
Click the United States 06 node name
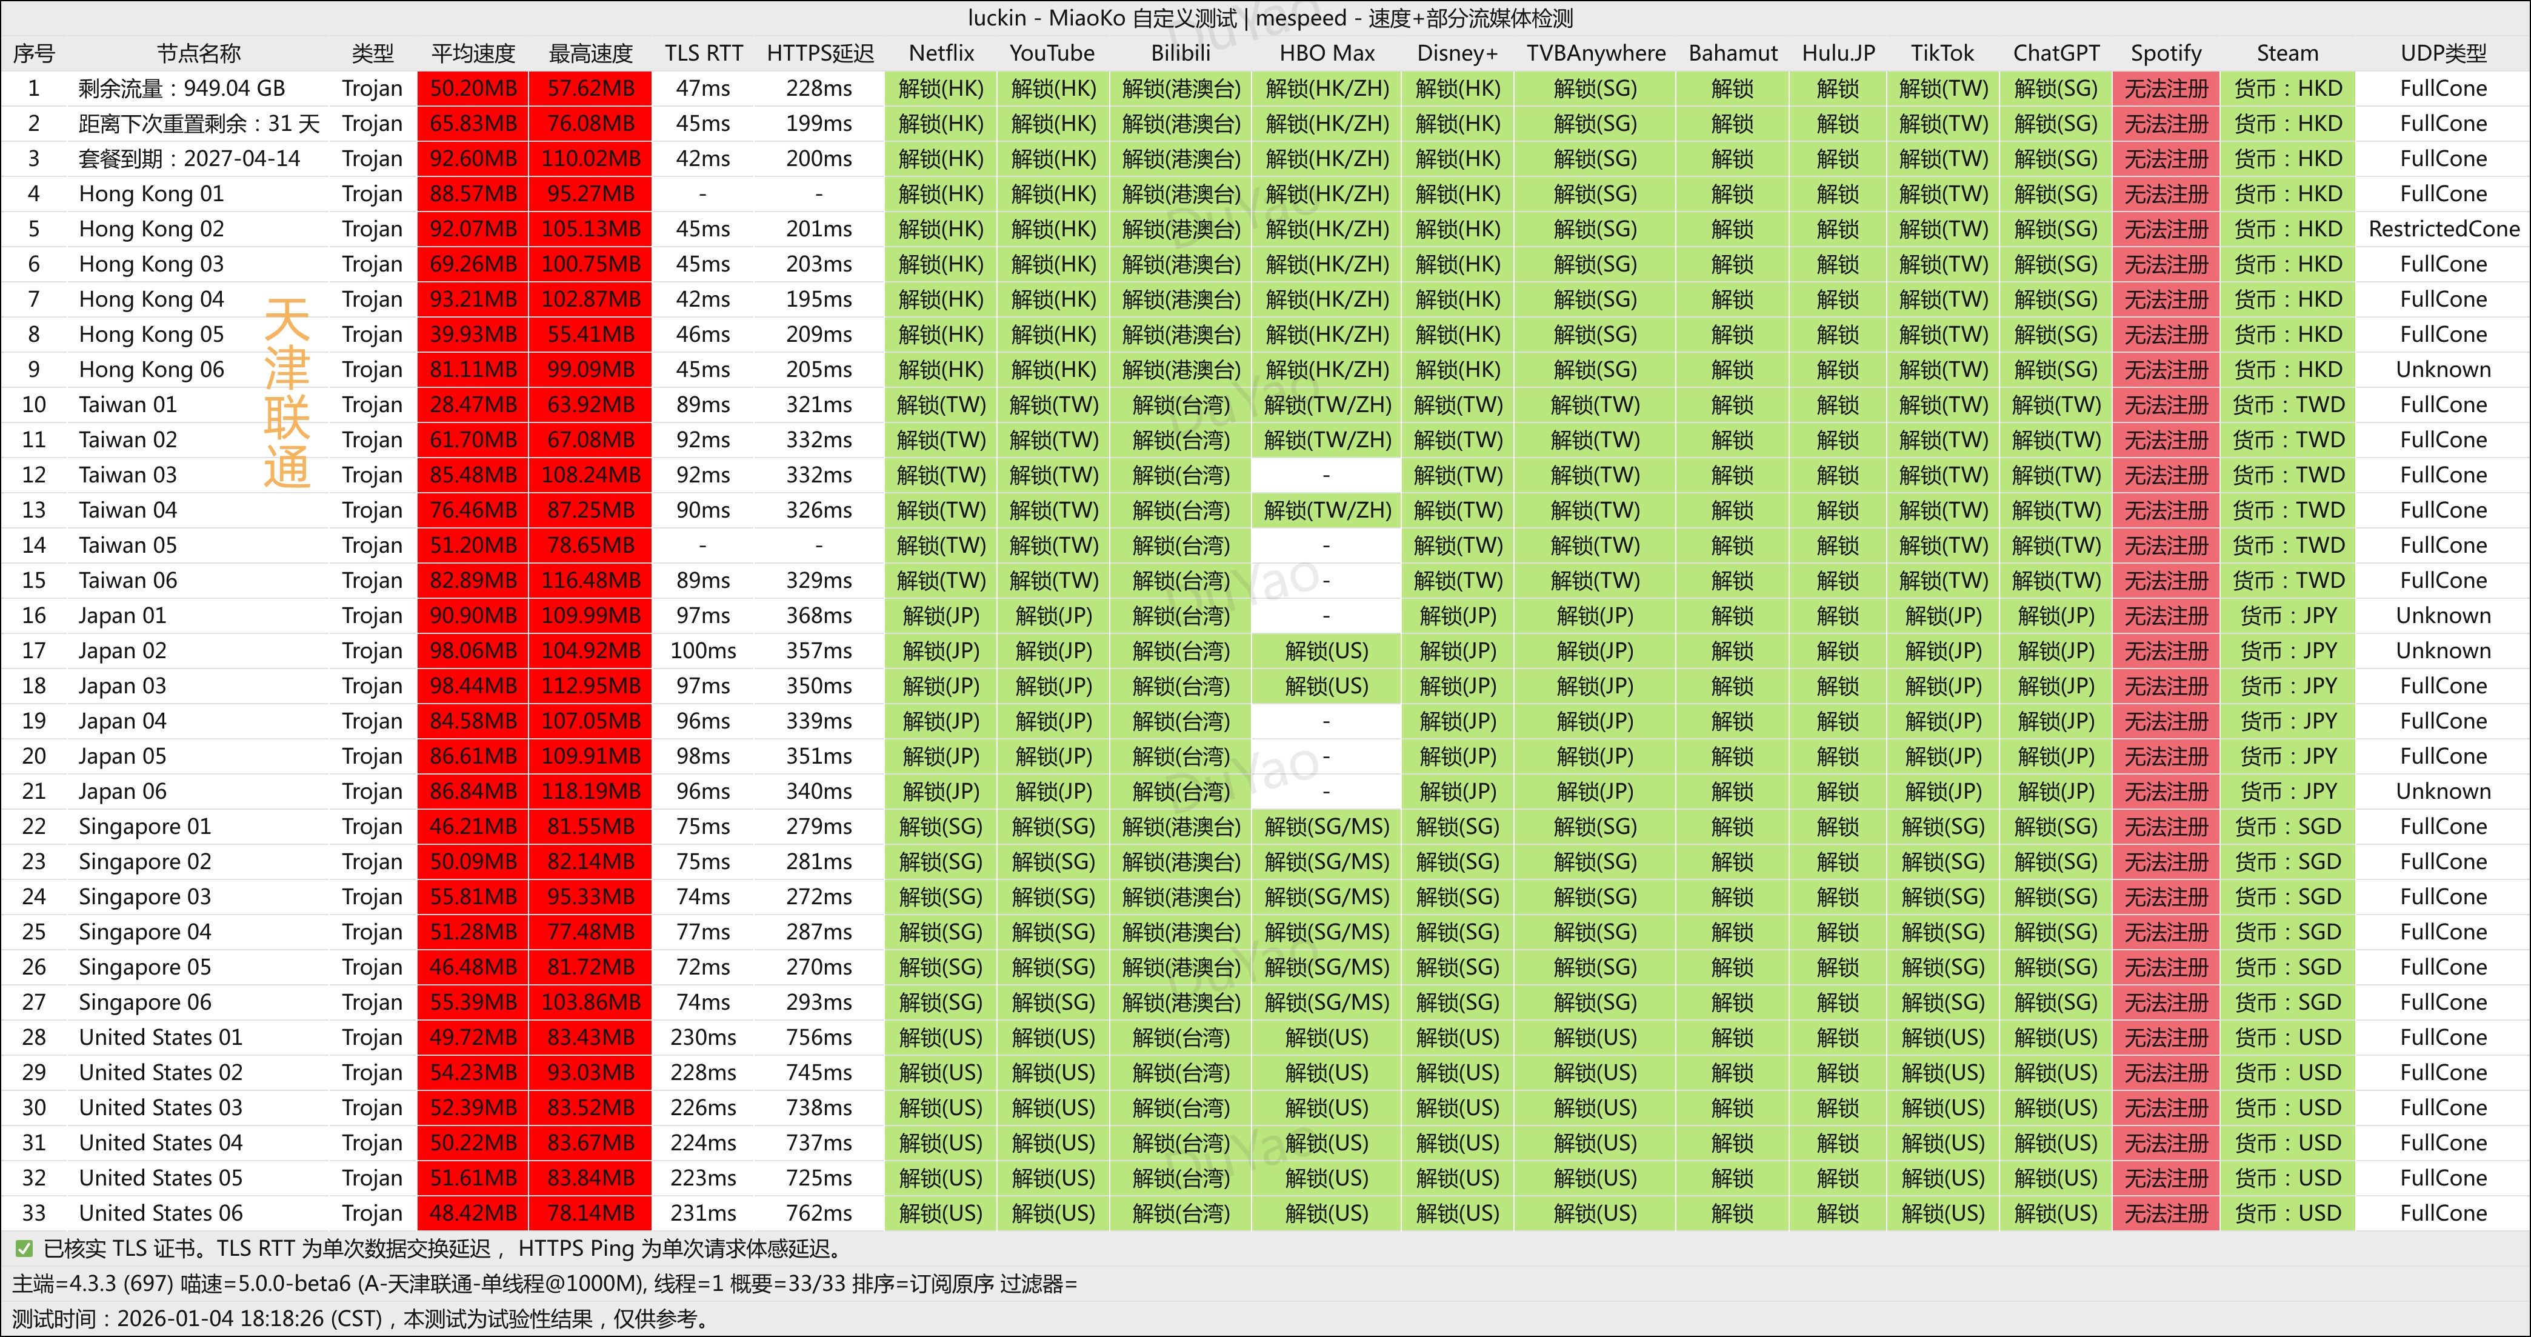pos(160,1213)
